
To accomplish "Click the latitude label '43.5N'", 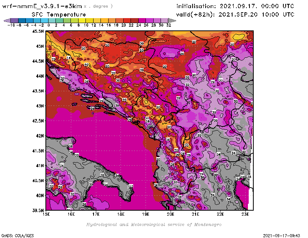I will pos(38,91).
